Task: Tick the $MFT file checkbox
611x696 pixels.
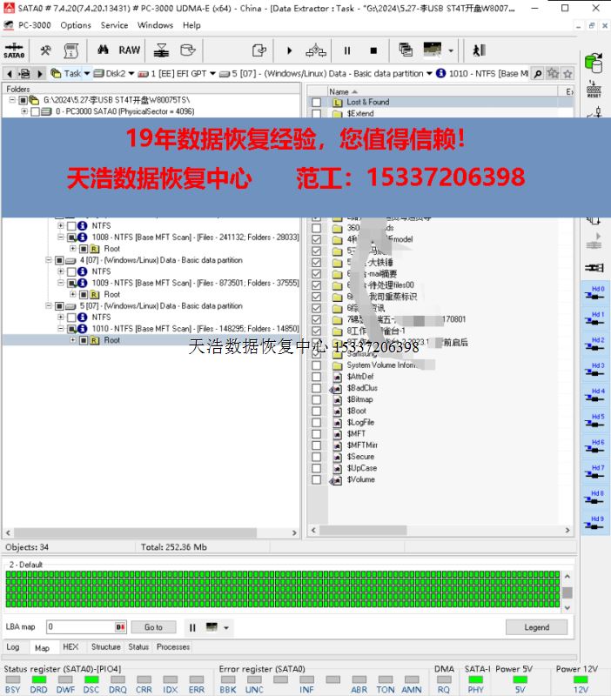Action: pos(317,433)
